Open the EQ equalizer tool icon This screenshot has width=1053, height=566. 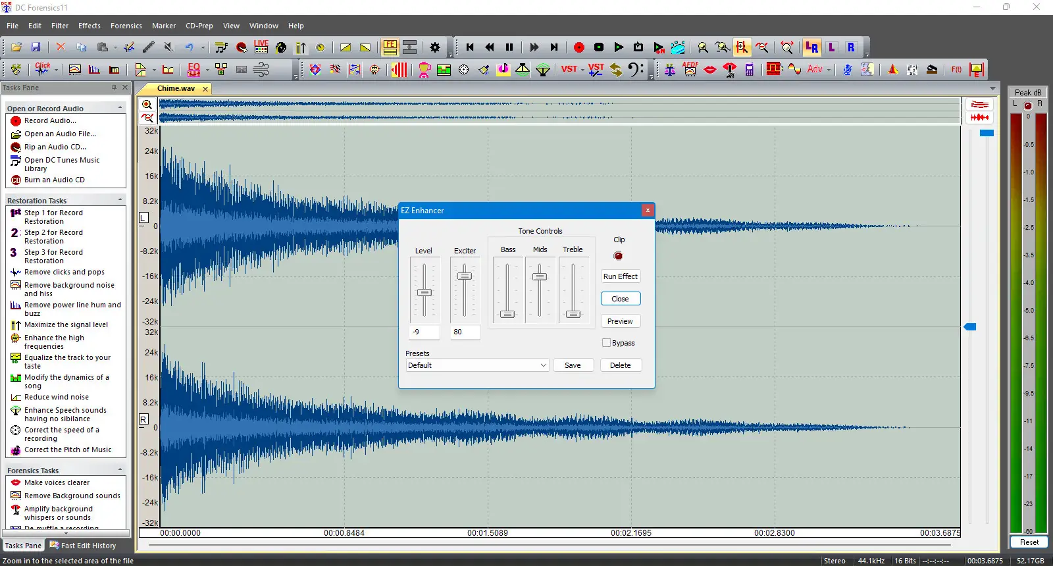(x=193, y=69)
